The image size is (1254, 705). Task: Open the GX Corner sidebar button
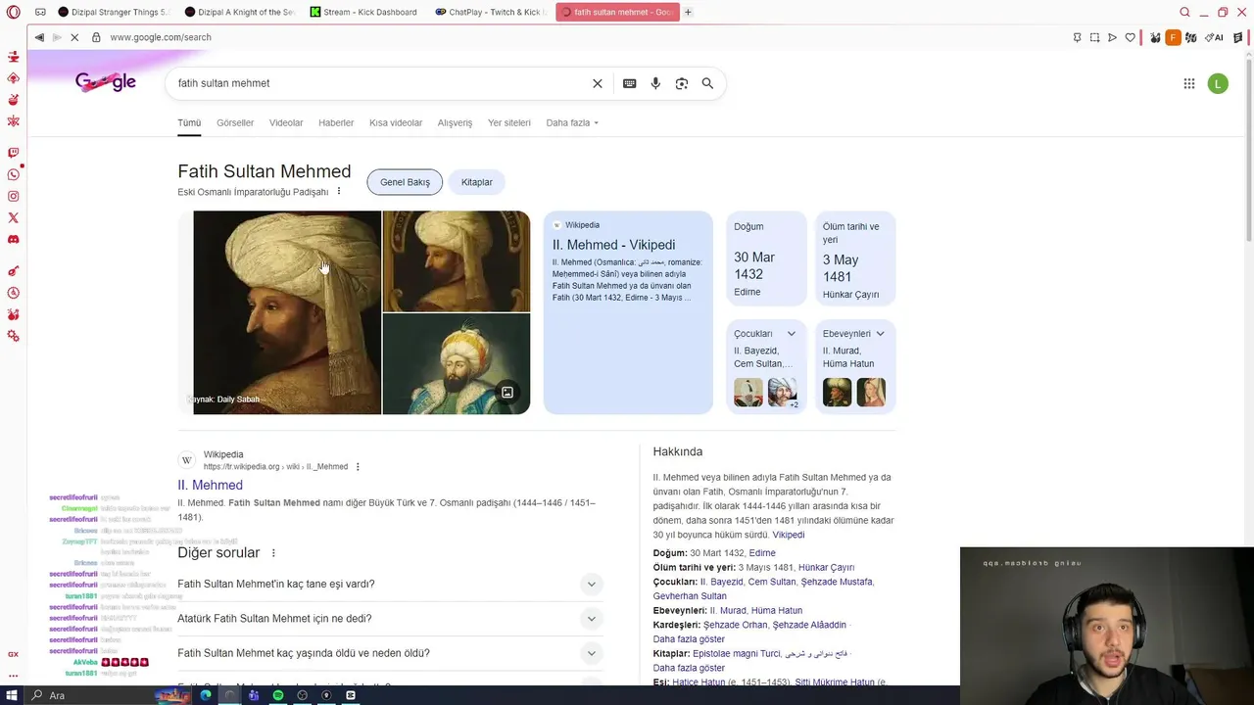(x=13, y=654)
